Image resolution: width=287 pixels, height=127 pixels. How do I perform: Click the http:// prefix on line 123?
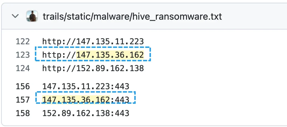(x=59, y=55)
